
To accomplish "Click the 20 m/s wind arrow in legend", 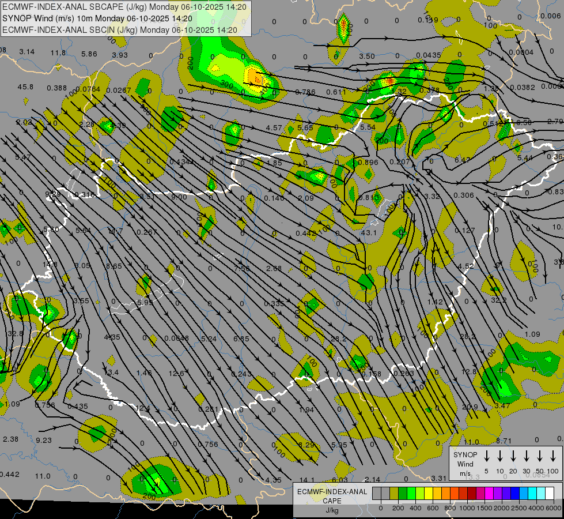I will click(x=513, y=456).
